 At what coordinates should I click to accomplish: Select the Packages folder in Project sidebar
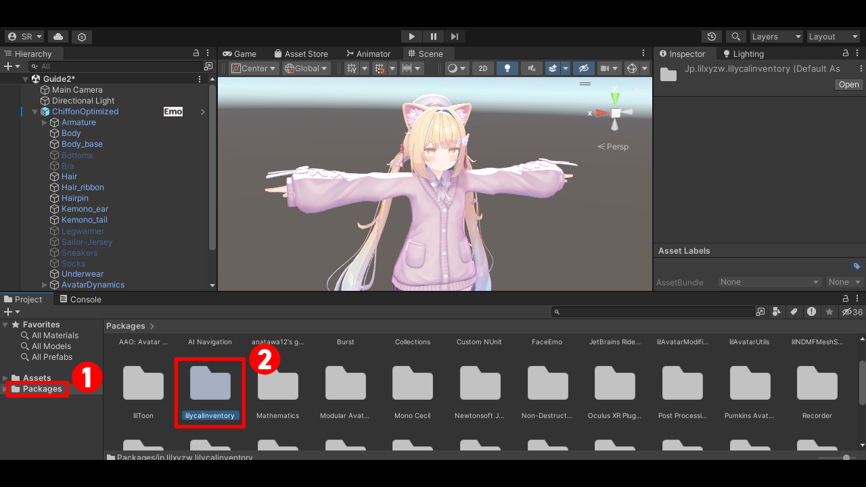click(x=42, y=389)
